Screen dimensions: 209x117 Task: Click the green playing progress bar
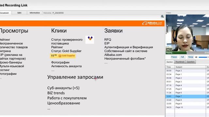[x=176, y=53]
